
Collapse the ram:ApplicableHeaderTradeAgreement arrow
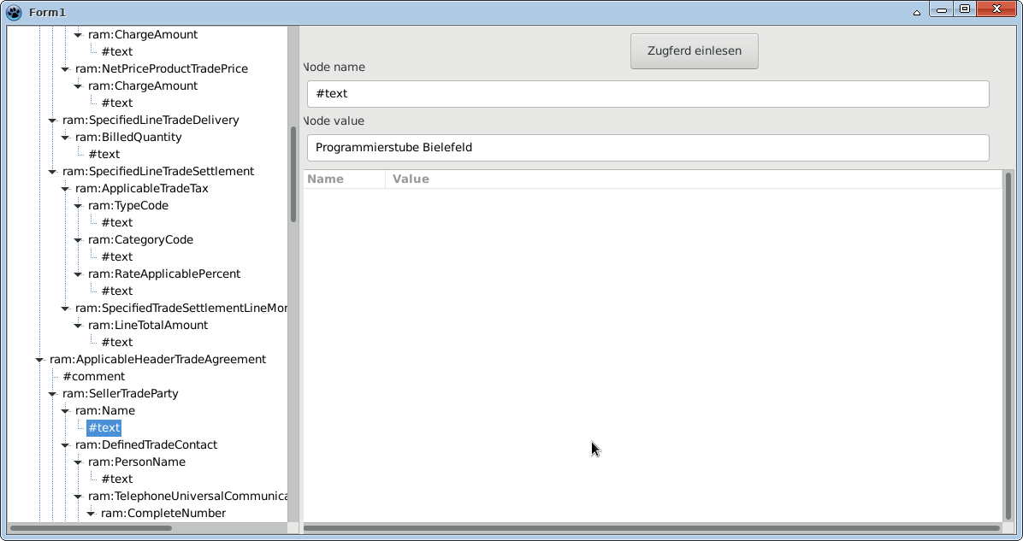coord(39,360)
